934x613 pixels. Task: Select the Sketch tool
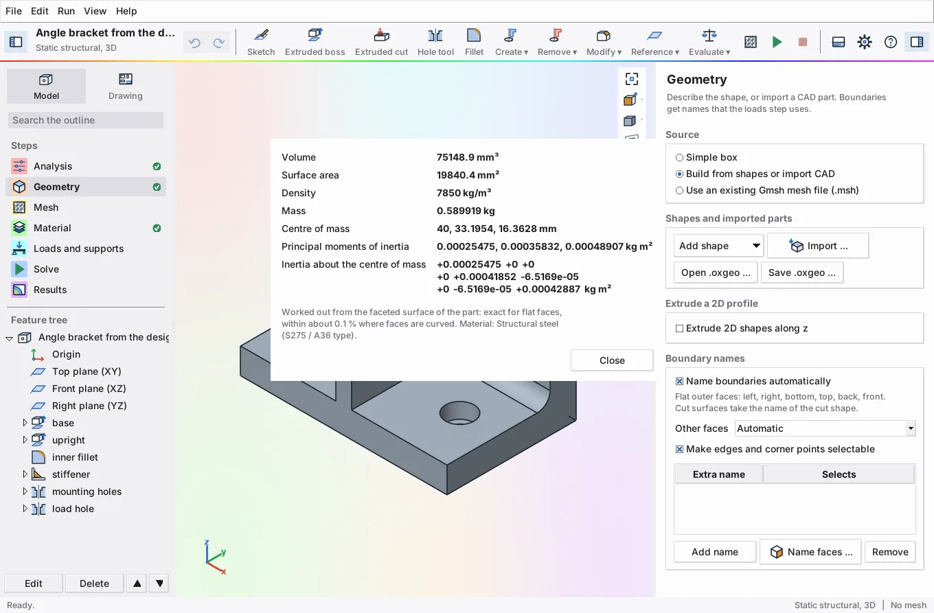(x=261, y=43)
